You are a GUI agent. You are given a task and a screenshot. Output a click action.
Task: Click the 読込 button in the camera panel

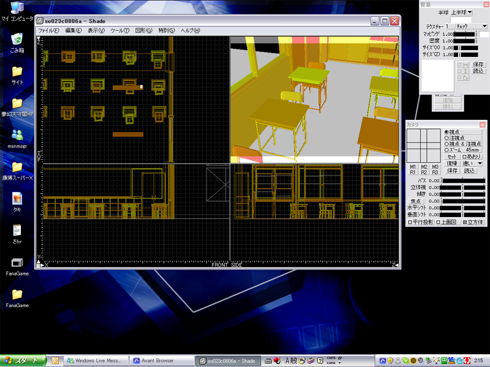tap(469, 171)
